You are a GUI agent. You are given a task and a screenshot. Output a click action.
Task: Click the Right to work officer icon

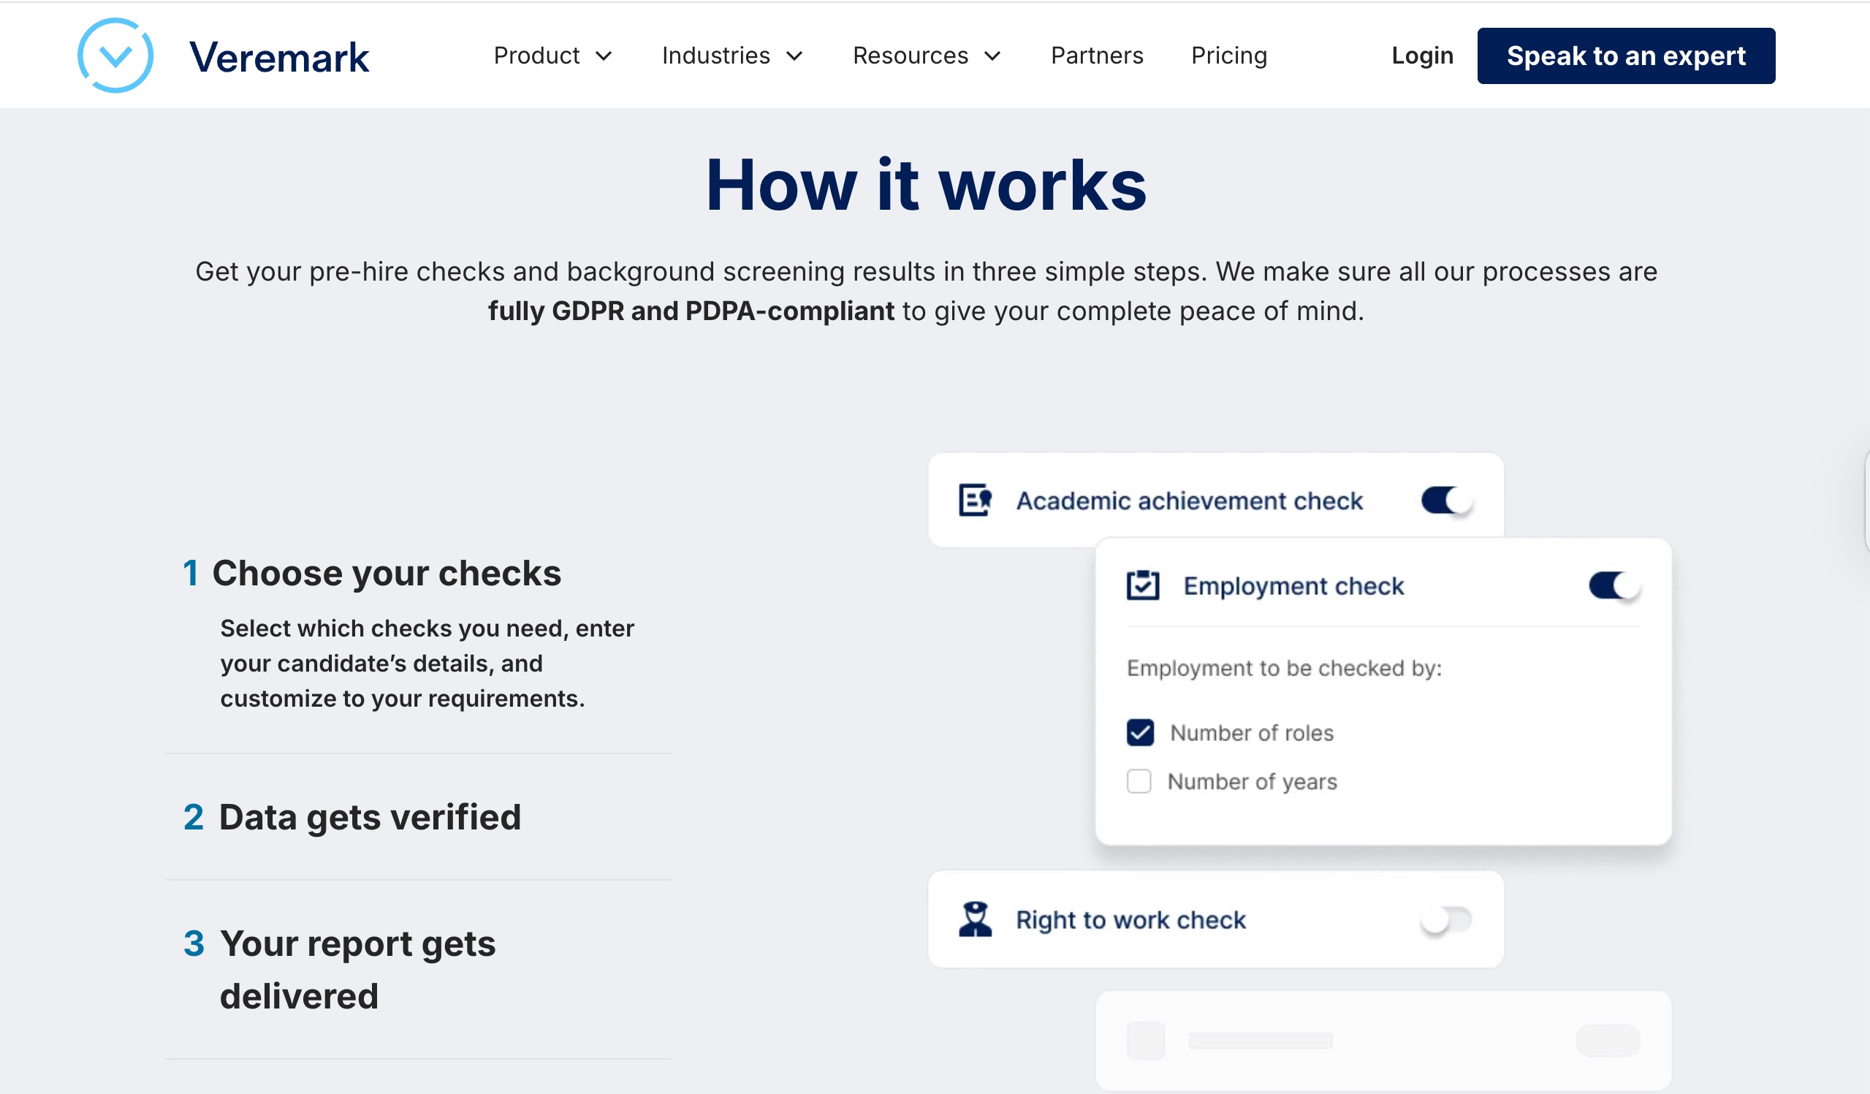[x=975, y=919]
